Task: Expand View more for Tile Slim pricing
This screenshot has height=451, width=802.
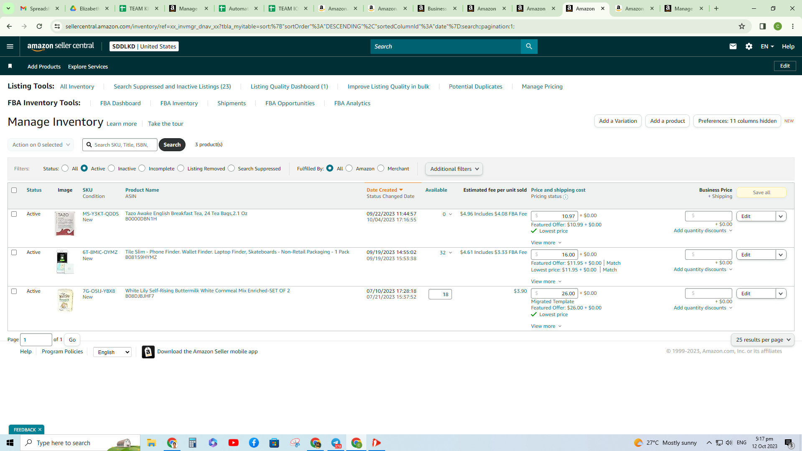Action: coord(546,281)
